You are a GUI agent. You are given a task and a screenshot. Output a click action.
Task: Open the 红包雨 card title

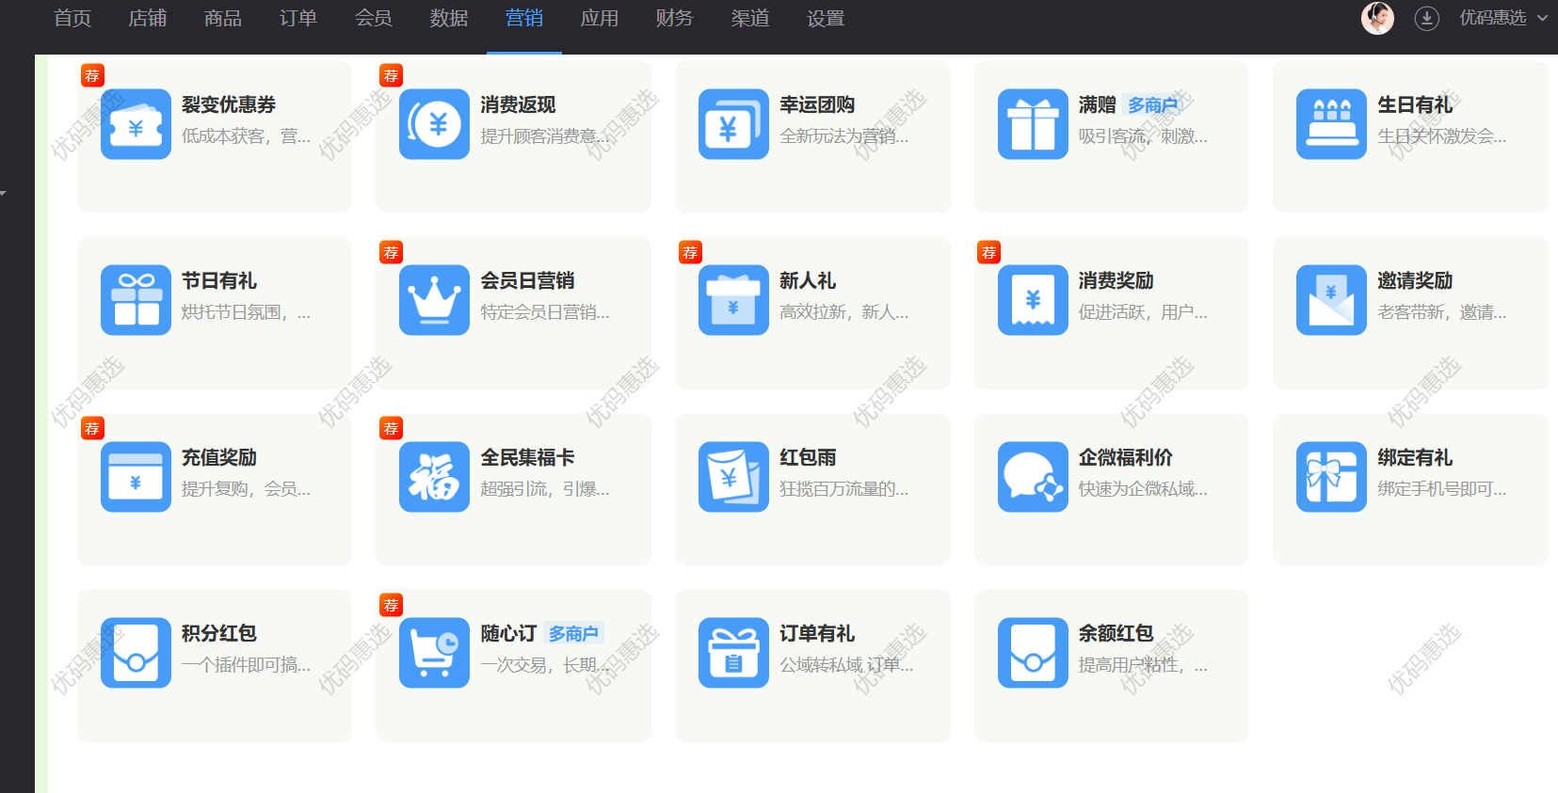808,457
